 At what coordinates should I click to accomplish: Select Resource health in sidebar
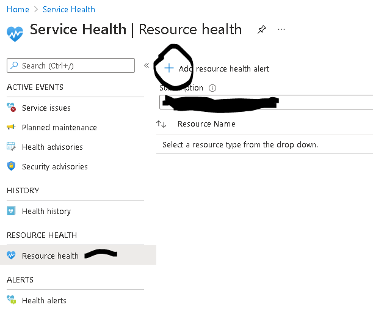click(78, 255)
